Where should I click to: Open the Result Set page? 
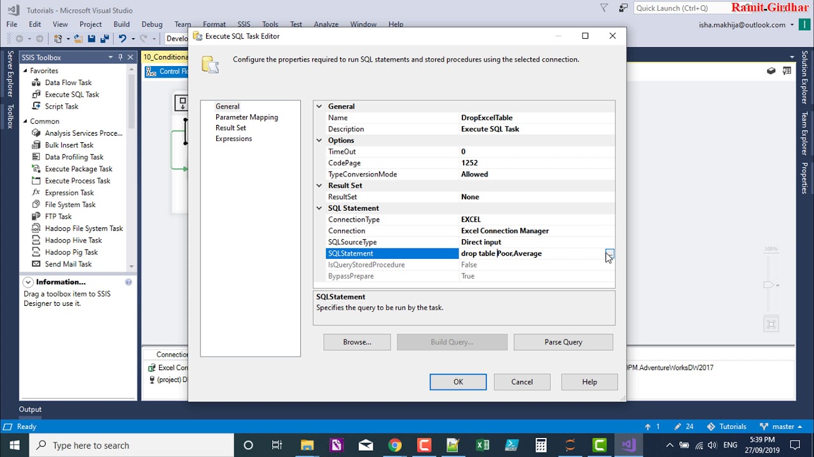[x=231, y=128]
